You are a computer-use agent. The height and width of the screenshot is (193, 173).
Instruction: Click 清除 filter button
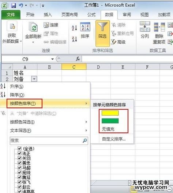coord(119,25)
